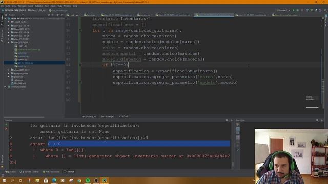The width and height of the screenshot is (328, 184).
Task: Select test_inventory.py in the project tree
Action: 34,63
